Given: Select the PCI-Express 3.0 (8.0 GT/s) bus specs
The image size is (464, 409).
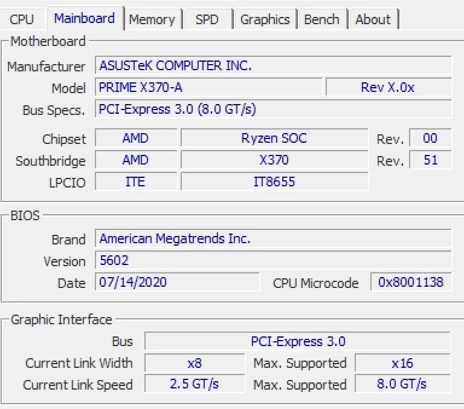Looking at the screenshot, I should coord(273,109).
